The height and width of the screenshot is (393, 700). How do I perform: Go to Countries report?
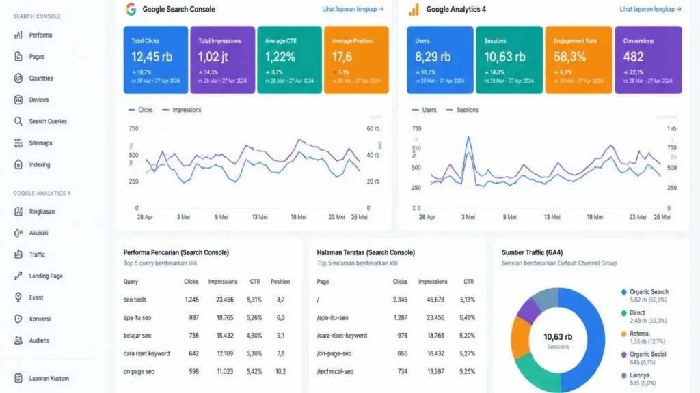tap(41, 78)
